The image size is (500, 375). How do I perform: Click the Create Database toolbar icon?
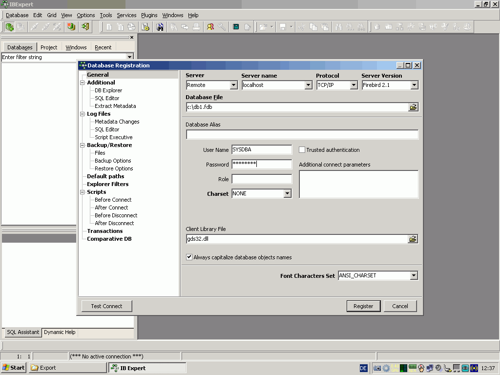click(71, 27)
